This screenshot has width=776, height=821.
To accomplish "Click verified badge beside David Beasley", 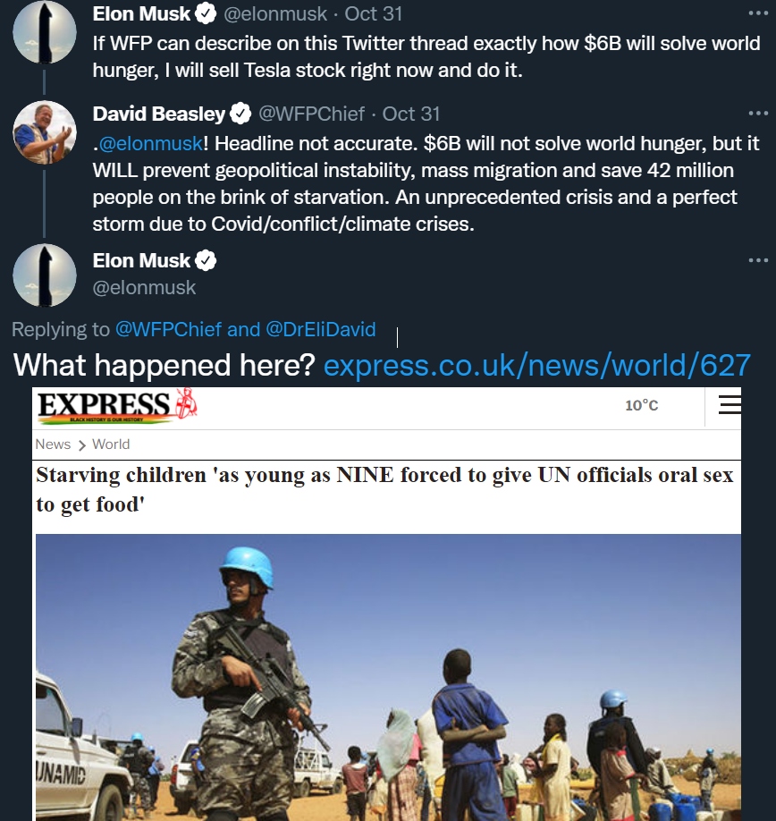I will (x=241, y=114).
